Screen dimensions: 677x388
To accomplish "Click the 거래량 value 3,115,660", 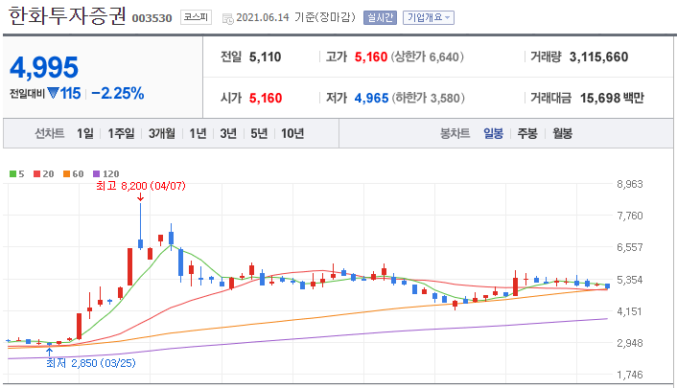I will [x=598, y=57].
